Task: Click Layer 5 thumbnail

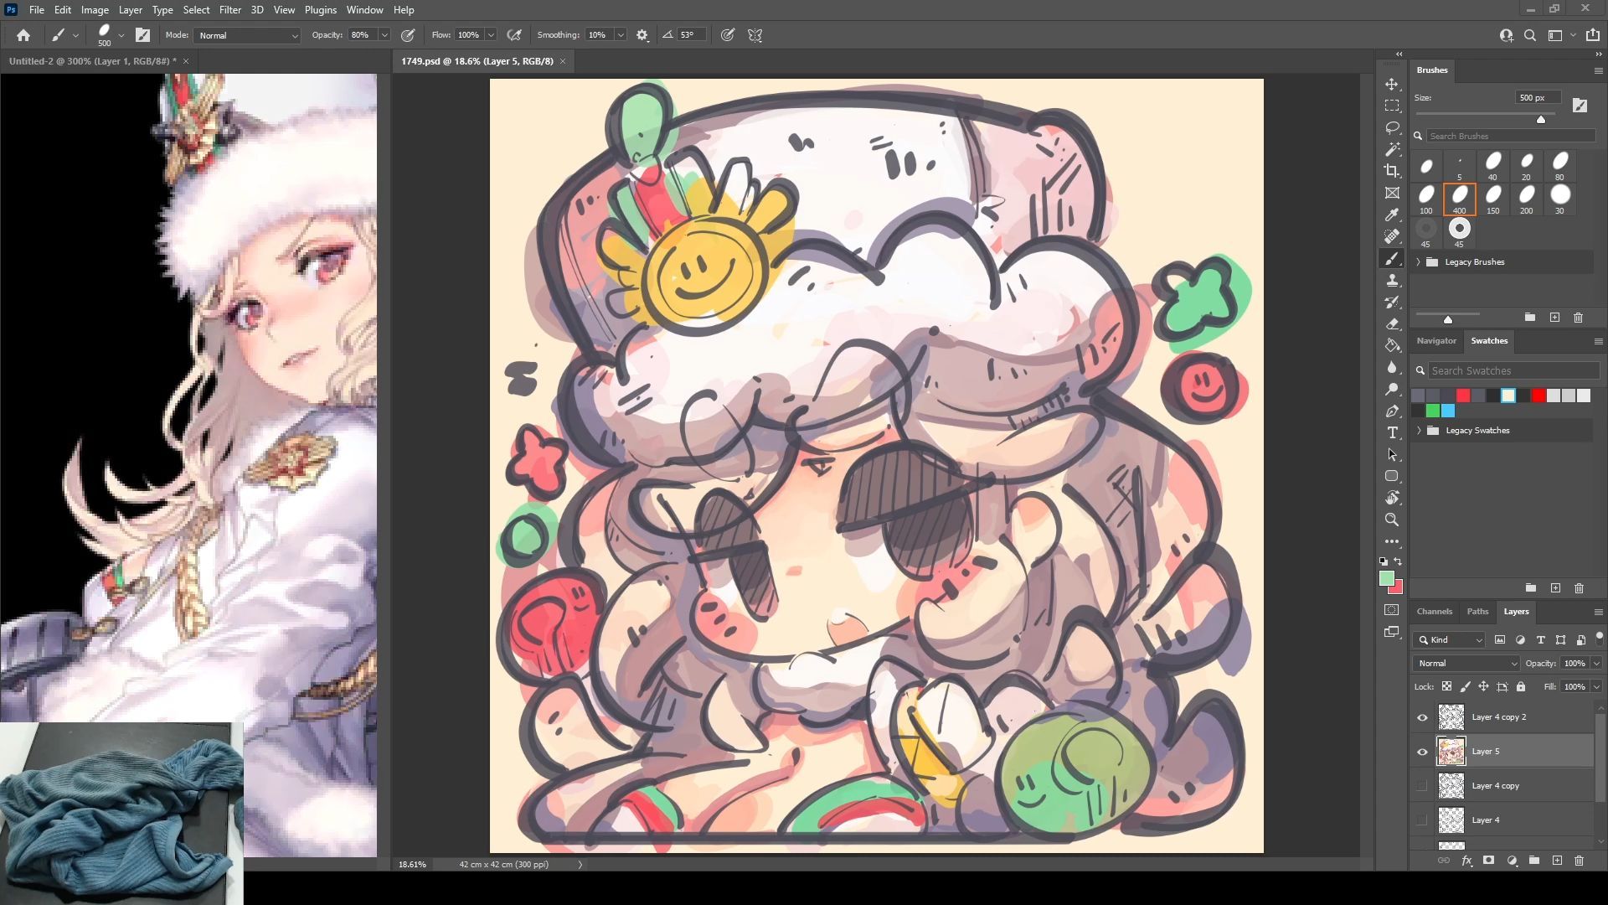Action: 1451,752
